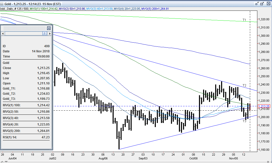
Task: Click the Sep/03 date axis label
Action: [x=143, y=158]
